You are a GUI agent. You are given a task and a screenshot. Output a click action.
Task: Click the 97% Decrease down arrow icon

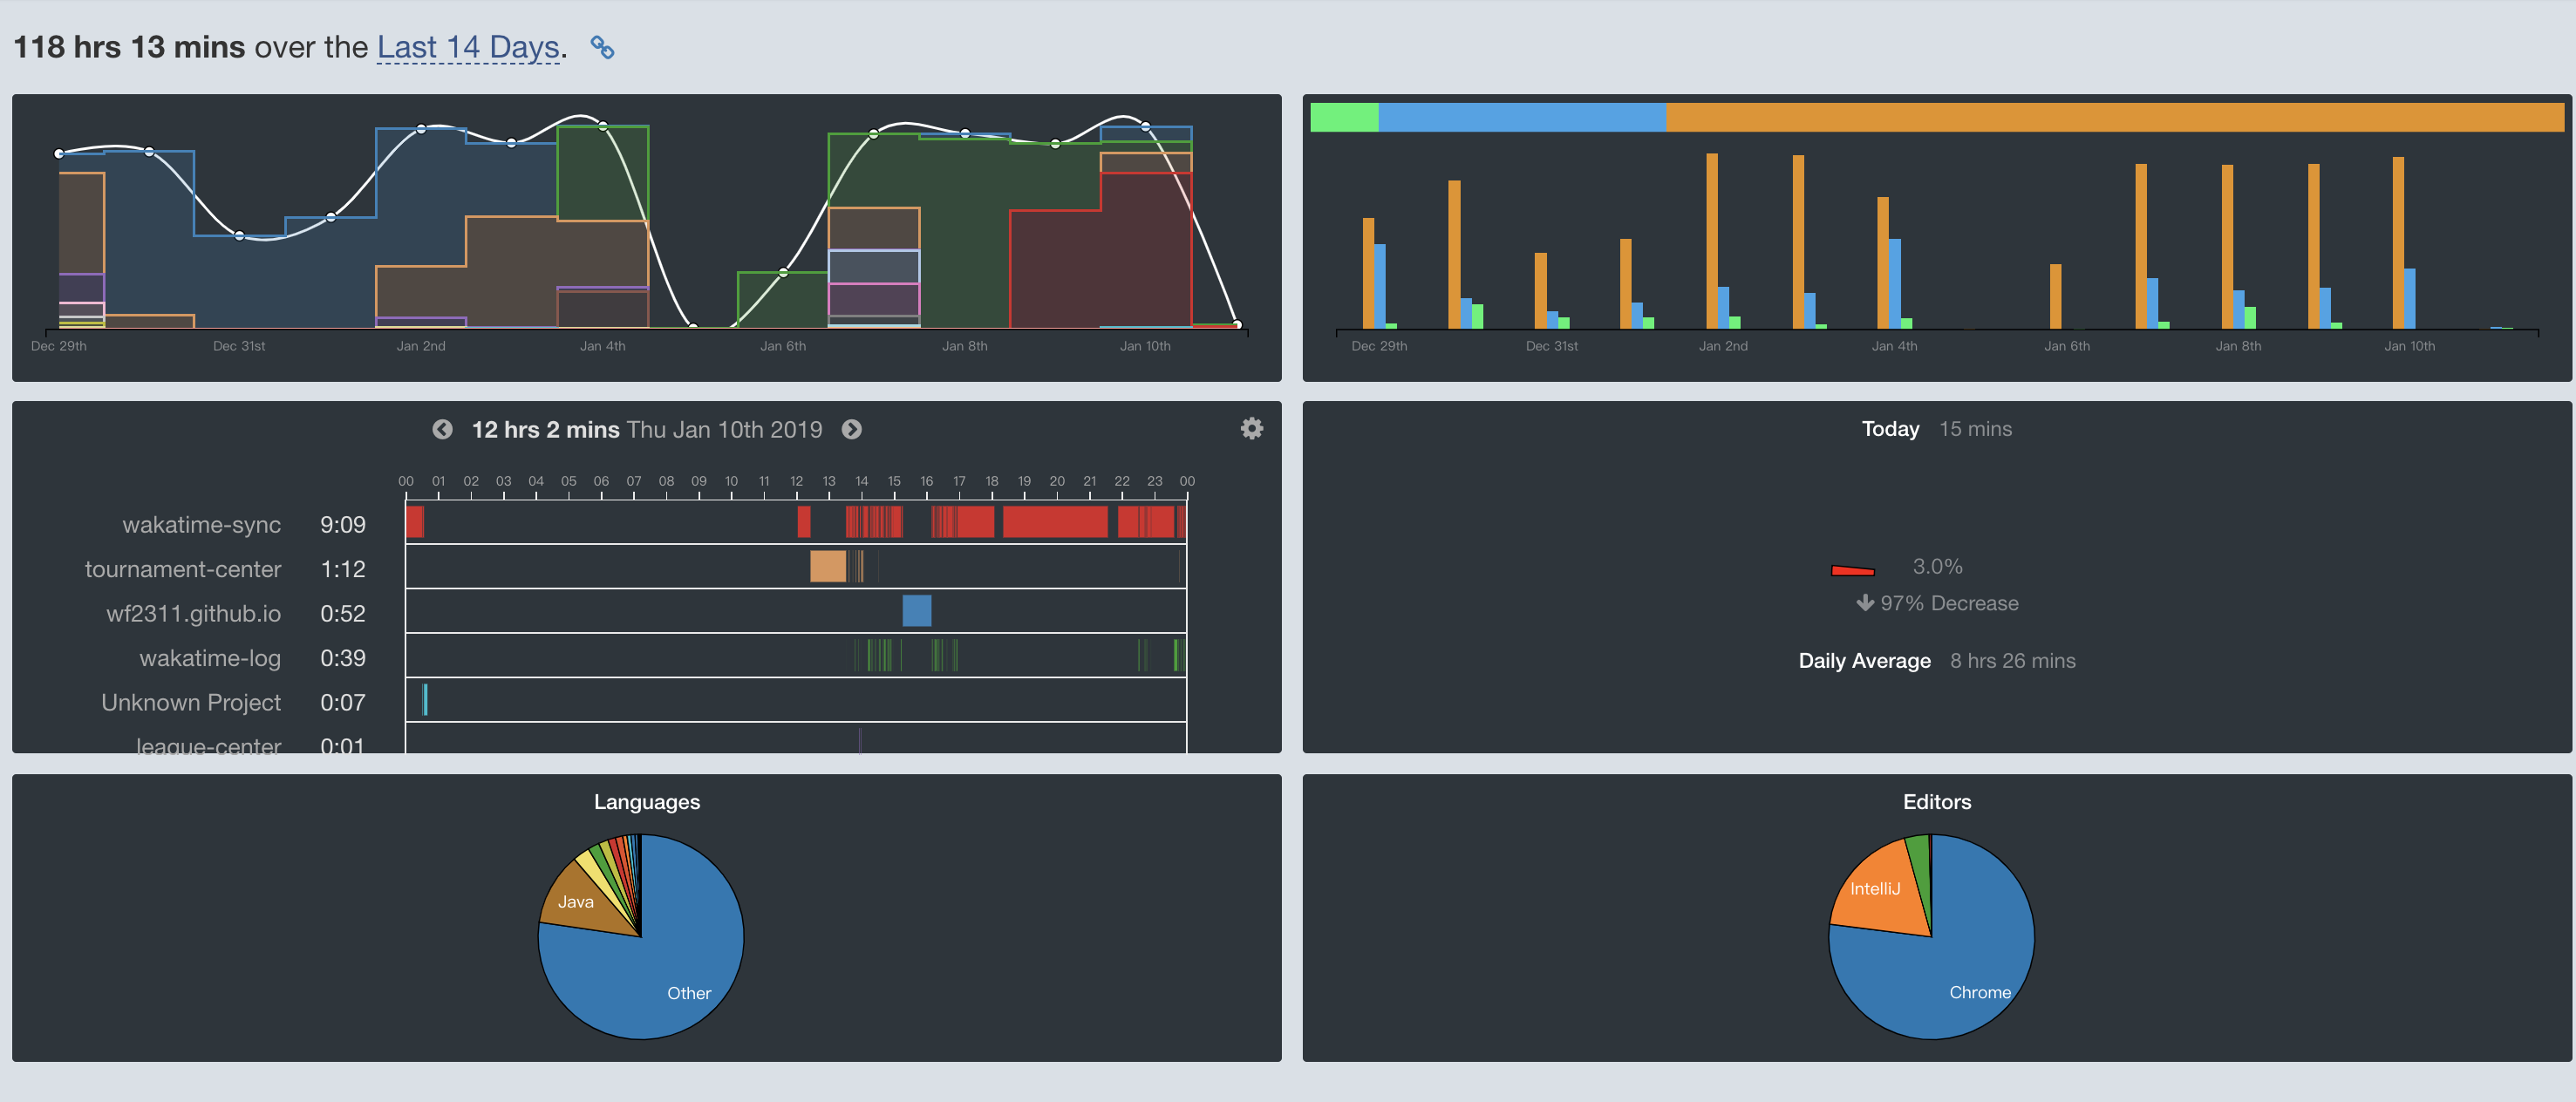tap(1864, 603)
